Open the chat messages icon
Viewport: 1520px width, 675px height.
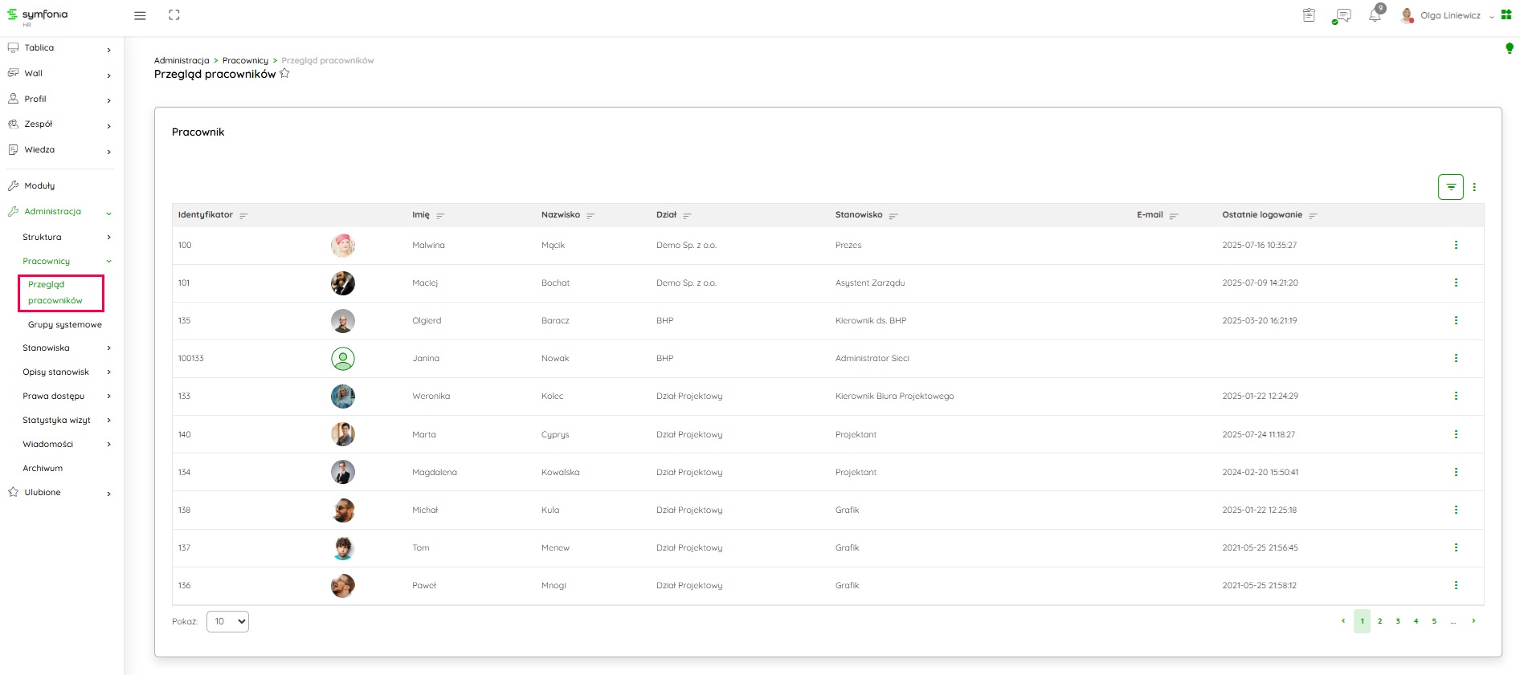[1341, 15]
